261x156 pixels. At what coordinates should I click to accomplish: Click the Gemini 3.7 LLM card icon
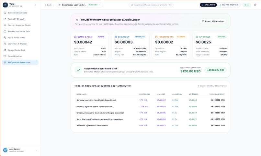[75, 37]
